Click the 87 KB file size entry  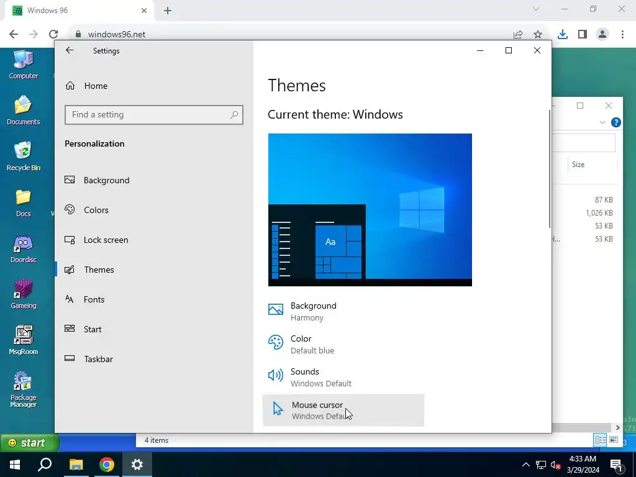pyautogui.click(x=604, y=200)
